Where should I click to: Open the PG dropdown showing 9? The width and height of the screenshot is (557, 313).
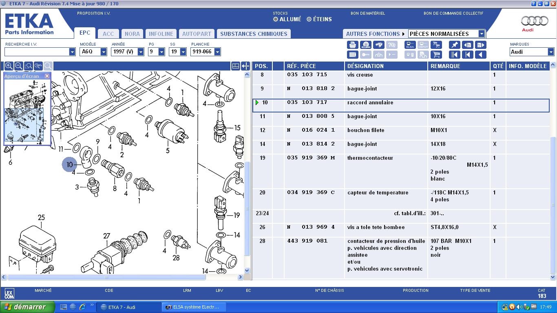coord(161,52)
